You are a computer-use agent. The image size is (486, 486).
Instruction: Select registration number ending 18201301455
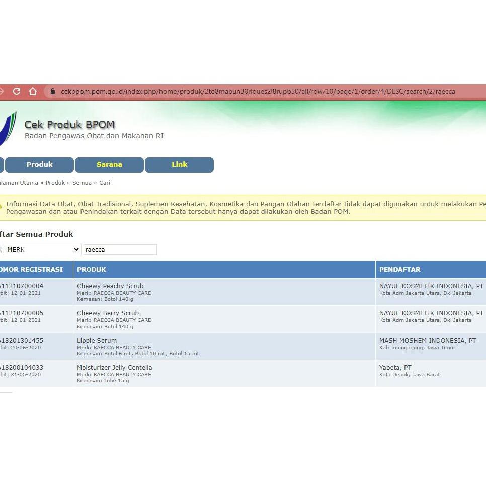(x=22, y=340)
